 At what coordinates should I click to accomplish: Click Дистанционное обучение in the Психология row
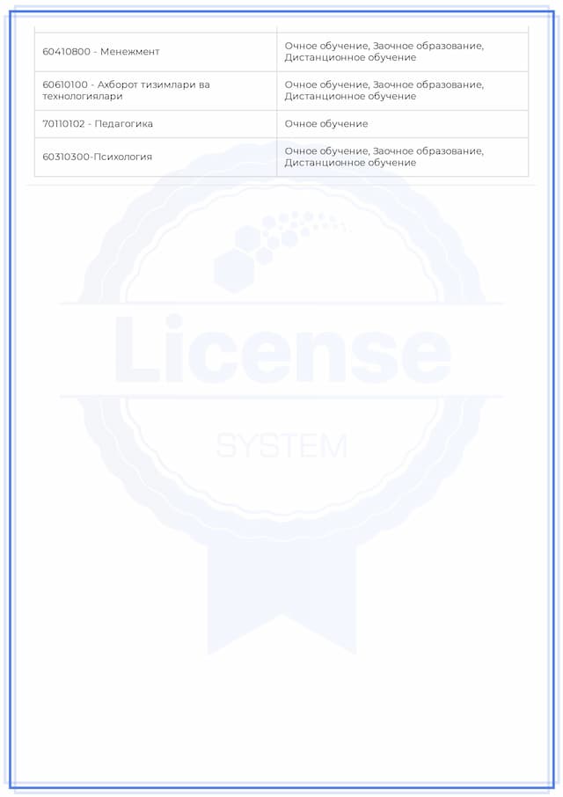pos(350,163)
